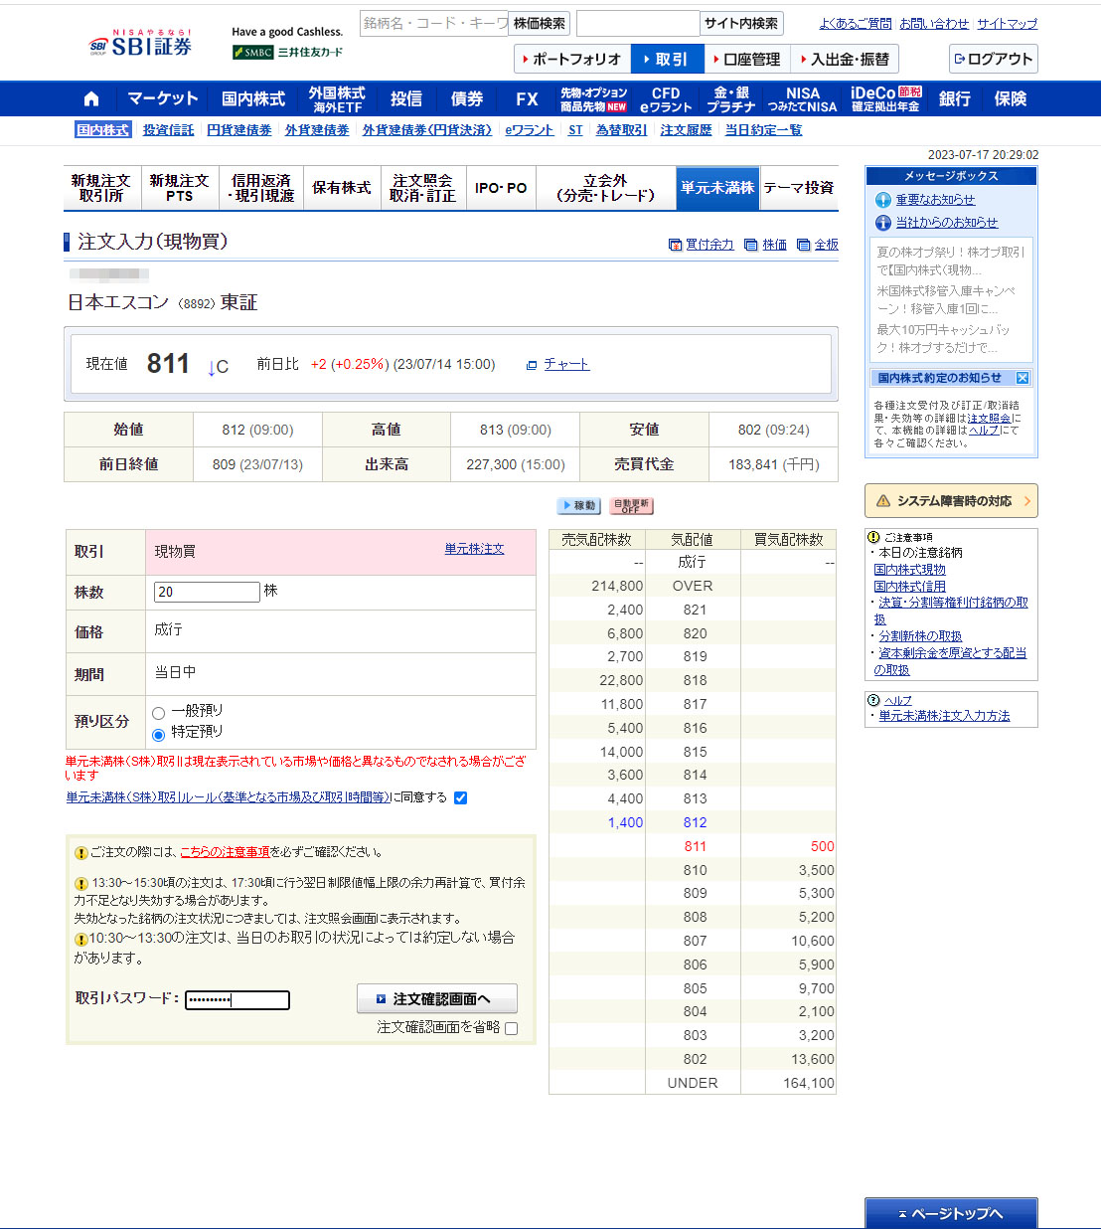Toggle the 自動更新 OFF button
Image resolution: width=1101 pixels, height=1229 pixels.
click(x=631, y=505)
